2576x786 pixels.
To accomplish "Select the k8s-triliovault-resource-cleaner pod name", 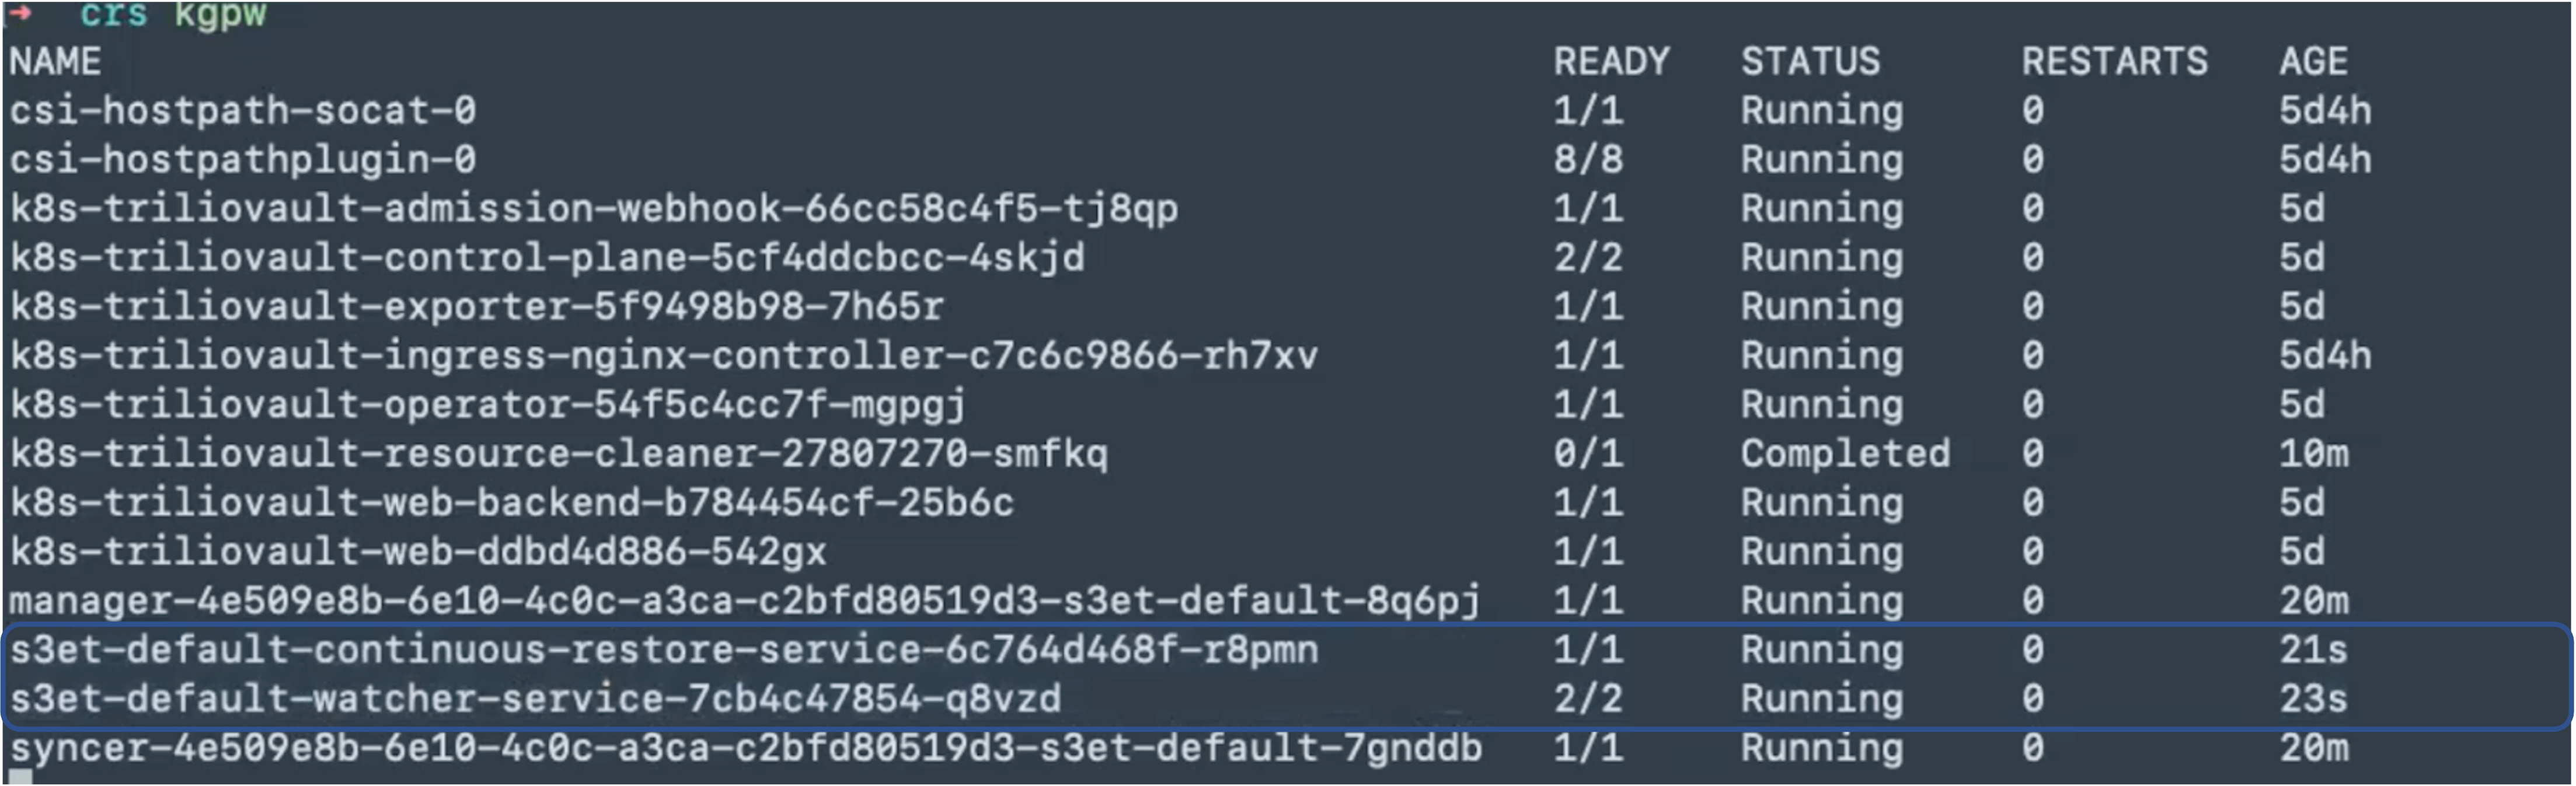I will (x=558, y=454).
